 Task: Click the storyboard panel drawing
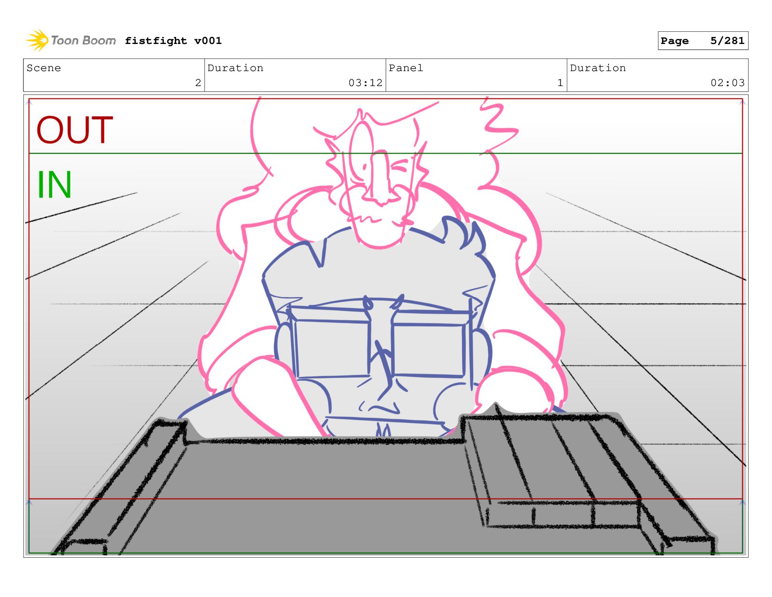pos(386,326)
